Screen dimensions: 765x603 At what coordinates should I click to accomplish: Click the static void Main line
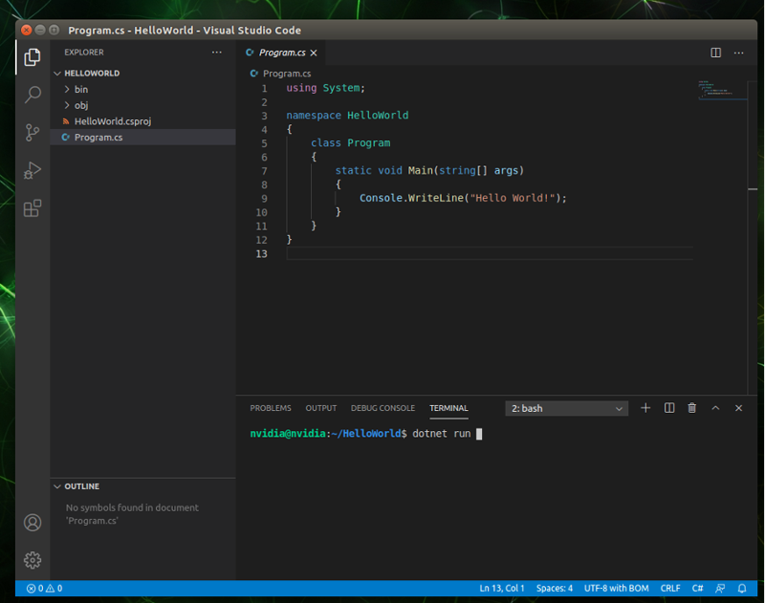click(429, 171)
